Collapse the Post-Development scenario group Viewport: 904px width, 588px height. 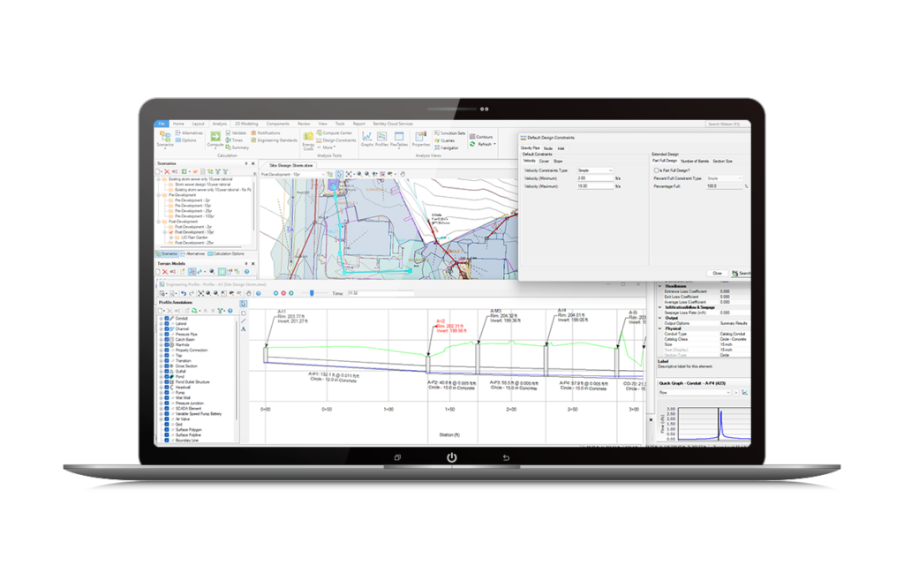click(158, 222)
